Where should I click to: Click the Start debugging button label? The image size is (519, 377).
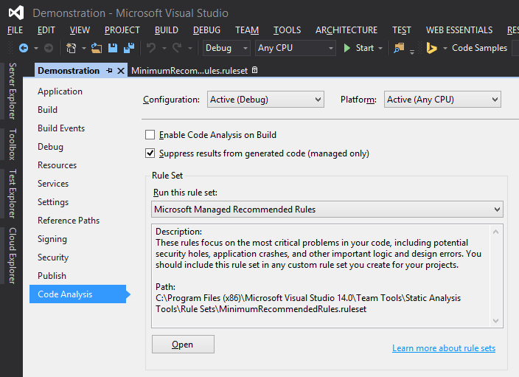pos(365,48)
